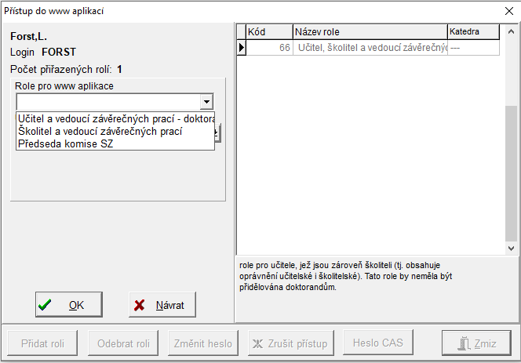Click the Název role column header
This screenshot has width=521, height=363.
(x=369, y=32)
